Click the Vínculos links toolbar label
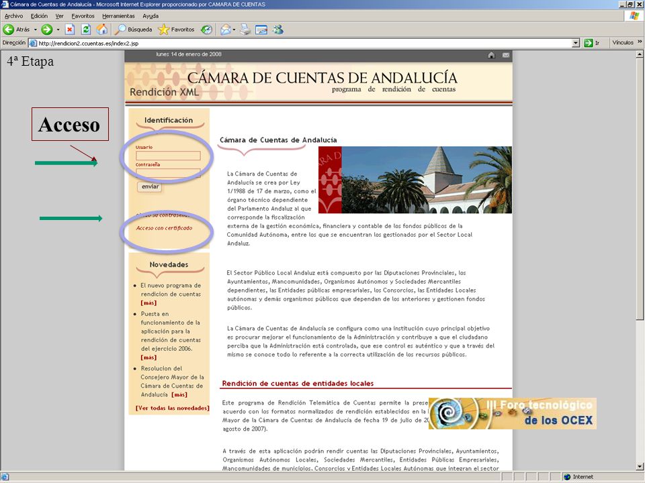 623,42
